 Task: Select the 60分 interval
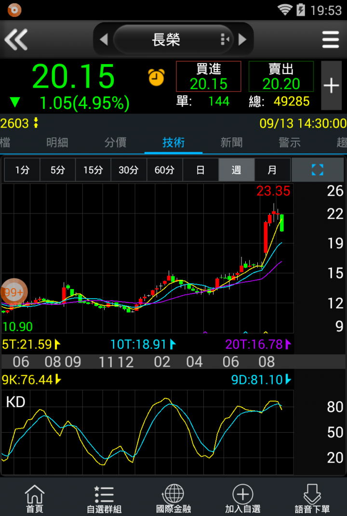(165, 170)
